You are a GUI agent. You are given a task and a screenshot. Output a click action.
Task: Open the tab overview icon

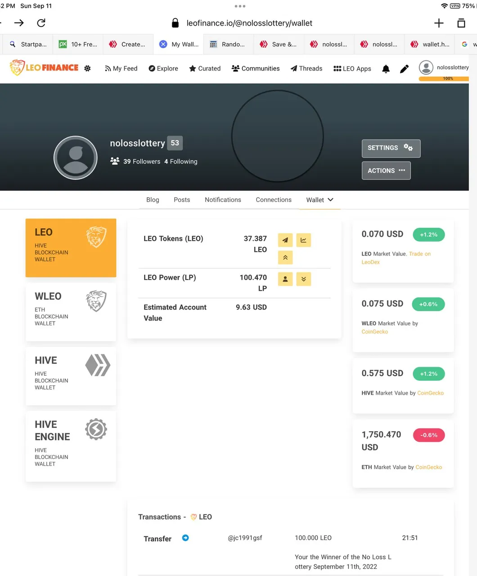[461, 23]
